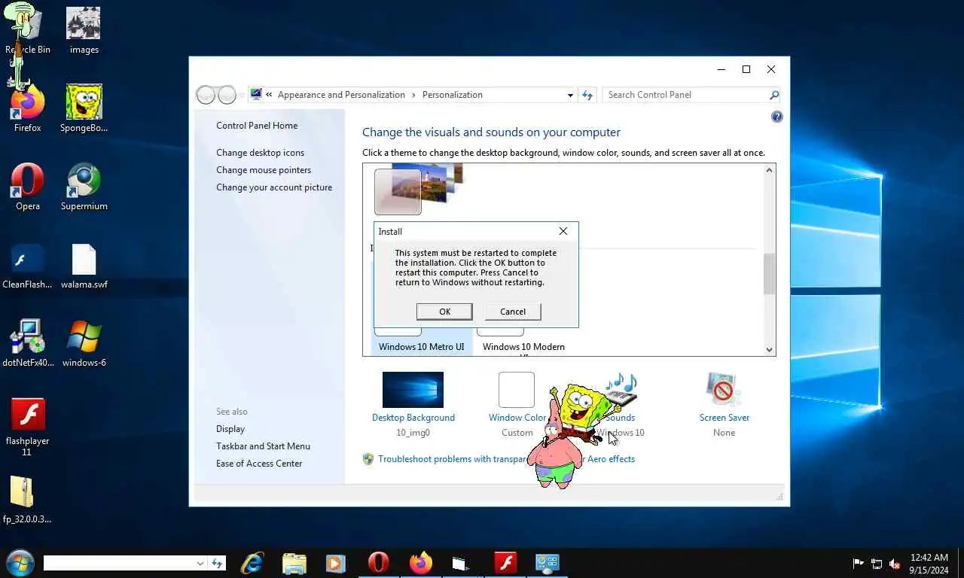Select the SpongeBob desktop icon
This screenshot has height=578, width=964.
tap(84, 108)
